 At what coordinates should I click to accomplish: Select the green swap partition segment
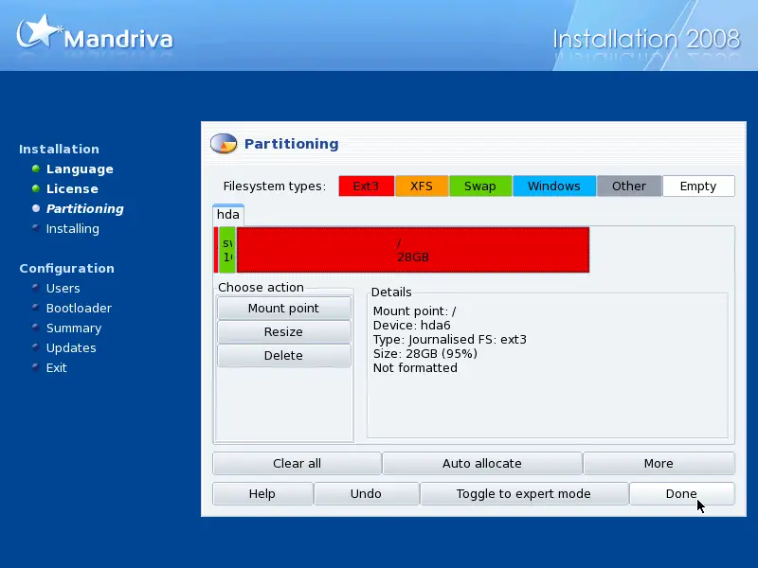[x=227, y=250]
